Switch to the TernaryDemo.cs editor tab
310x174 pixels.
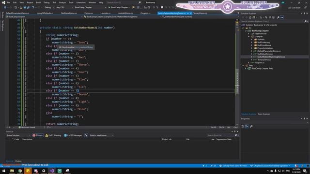pos(200,13)
